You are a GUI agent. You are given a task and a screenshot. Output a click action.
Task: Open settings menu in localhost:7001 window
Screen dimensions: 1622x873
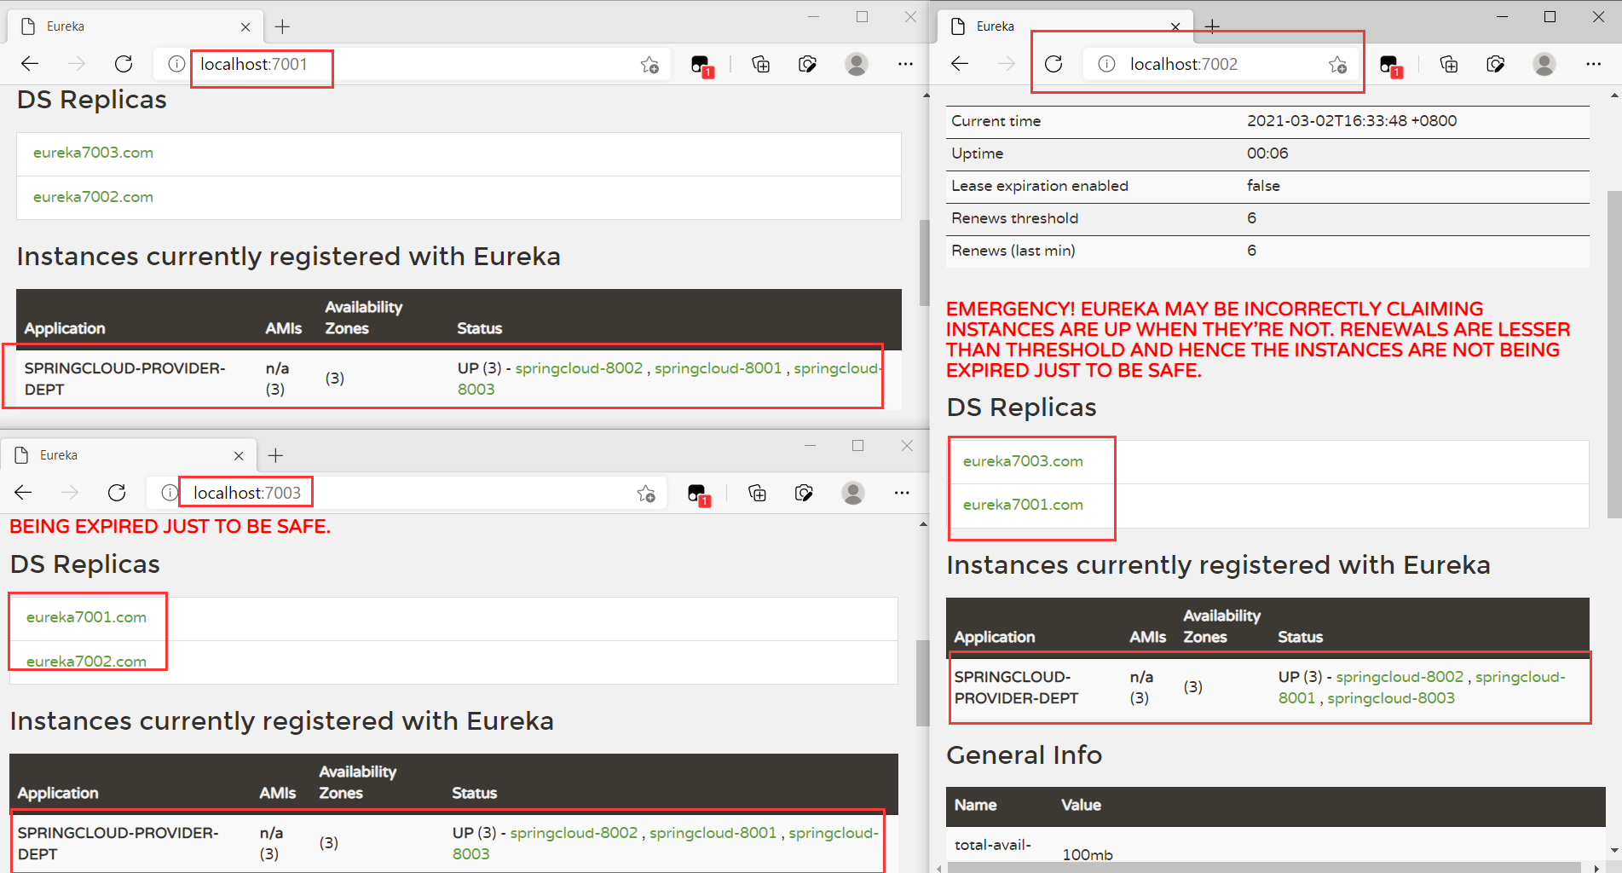pos(905,64)
